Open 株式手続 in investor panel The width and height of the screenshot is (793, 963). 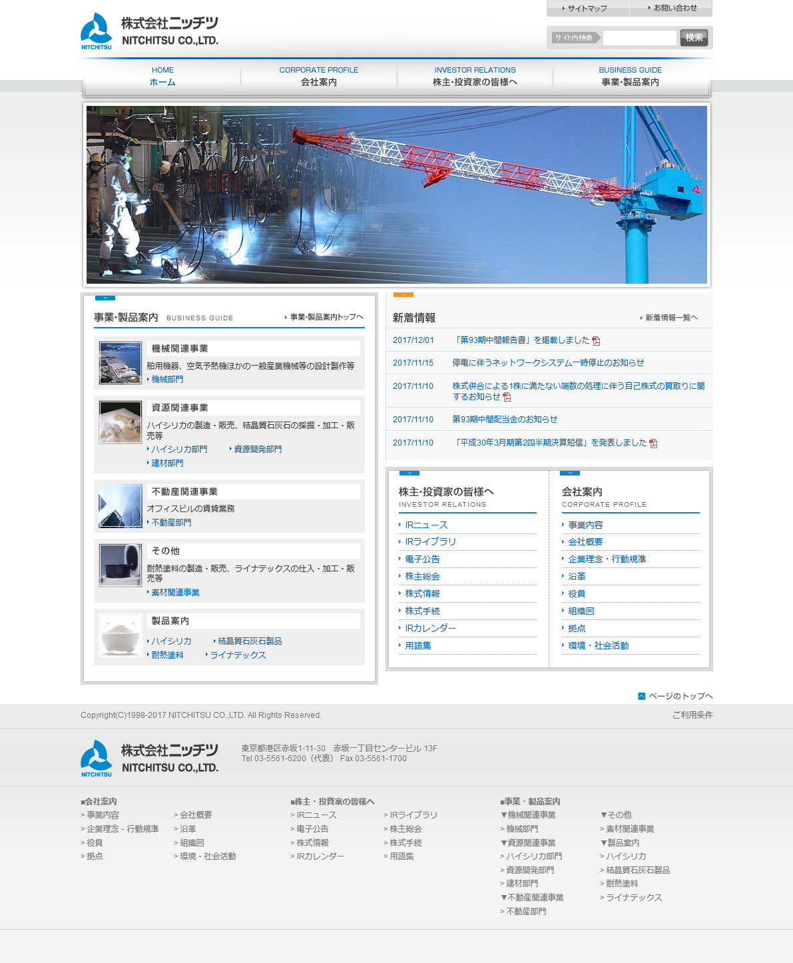click(422, 611)
